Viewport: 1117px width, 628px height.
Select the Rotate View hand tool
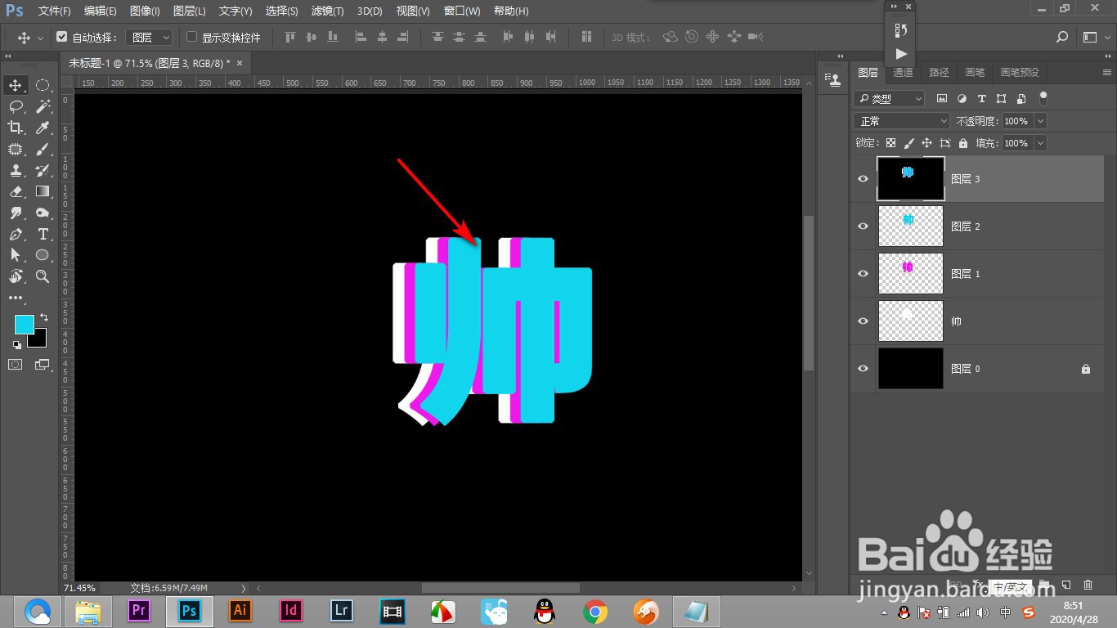[x=16, y=276]
